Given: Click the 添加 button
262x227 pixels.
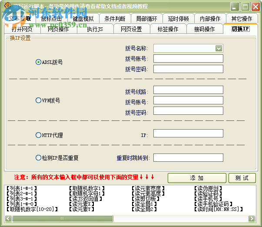Looking at the screenshot, I should 197,178.
